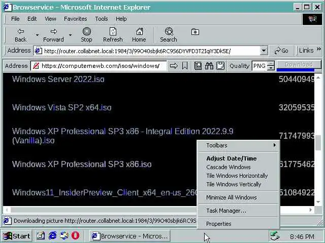Click the horizontal scrollbar left arrow
The height and width of the screenshot is (243, 325).
click(x=7, y=210)
